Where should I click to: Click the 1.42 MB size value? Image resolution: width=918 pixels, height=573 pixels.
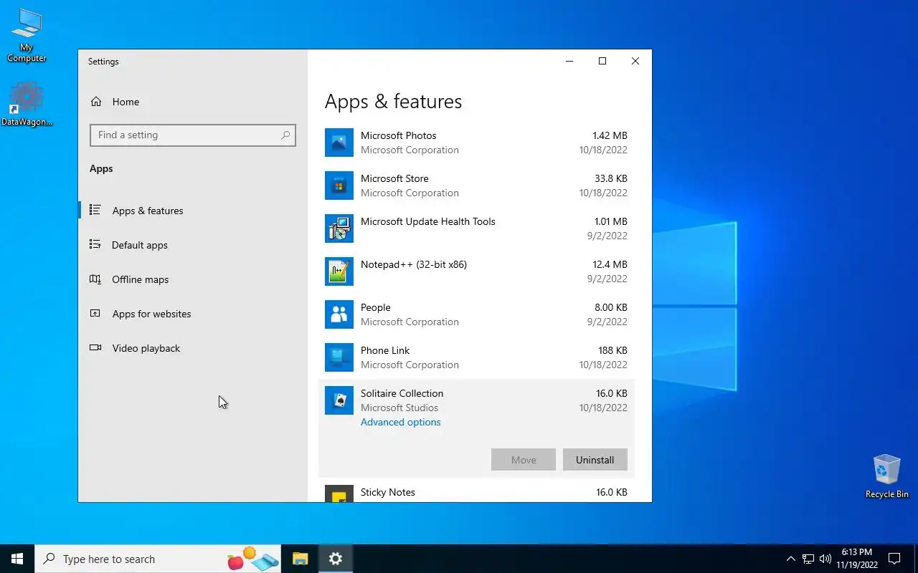coord(610,135)
